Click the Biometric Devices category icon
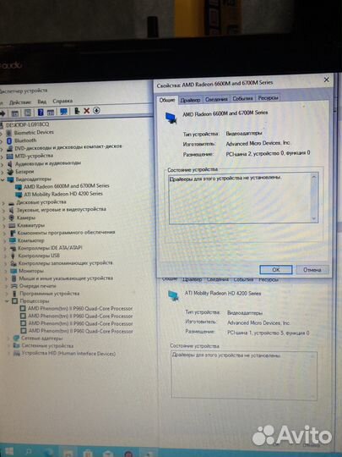Image resolution: width=342 pixels, height=457 pixels. click(9, 133)
